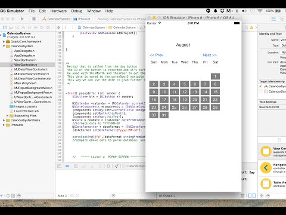Image resolution: width=286 pixels, height=215 pixels.
Task: Click the info icon in variables view footer
Action: (77, 195)
